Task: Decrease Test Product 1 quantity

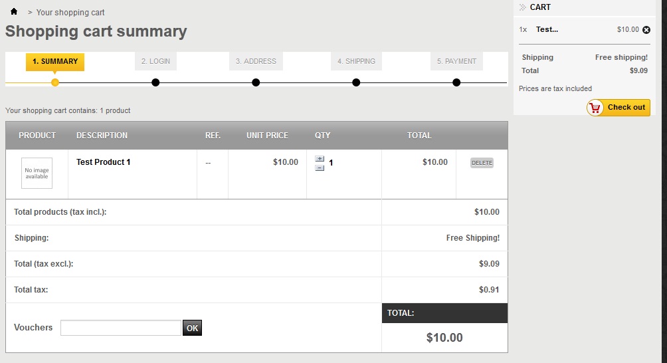Action: 320,168
